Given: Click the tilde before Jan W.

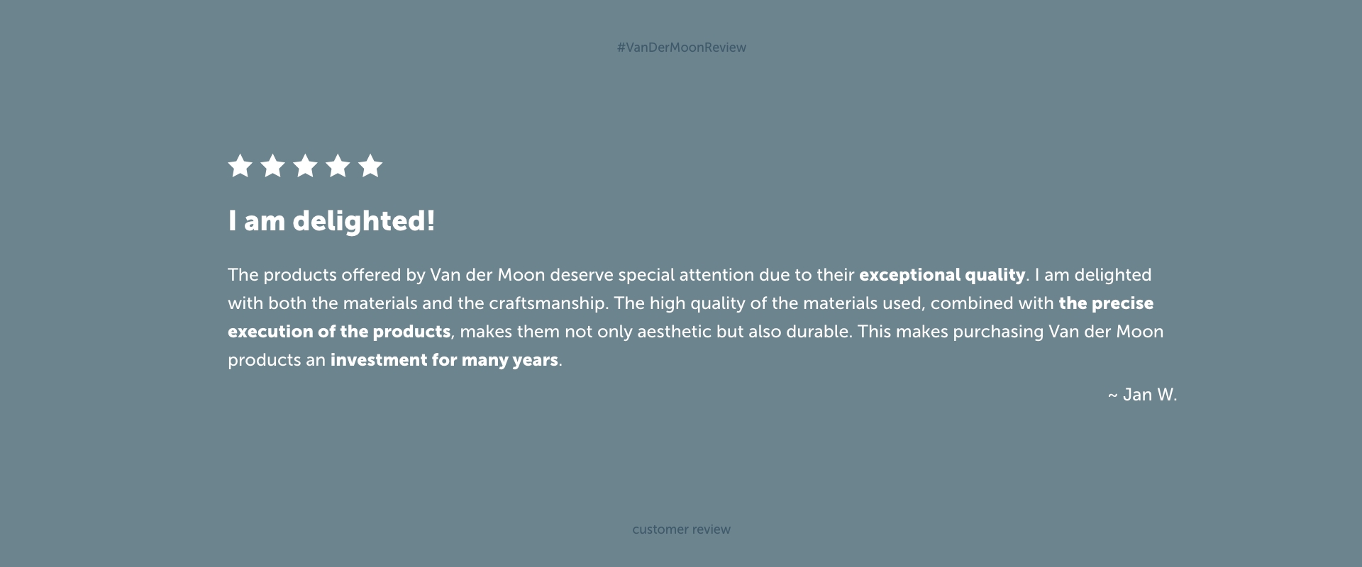Looking at the screenshot, I should [x=1112, y=395].
